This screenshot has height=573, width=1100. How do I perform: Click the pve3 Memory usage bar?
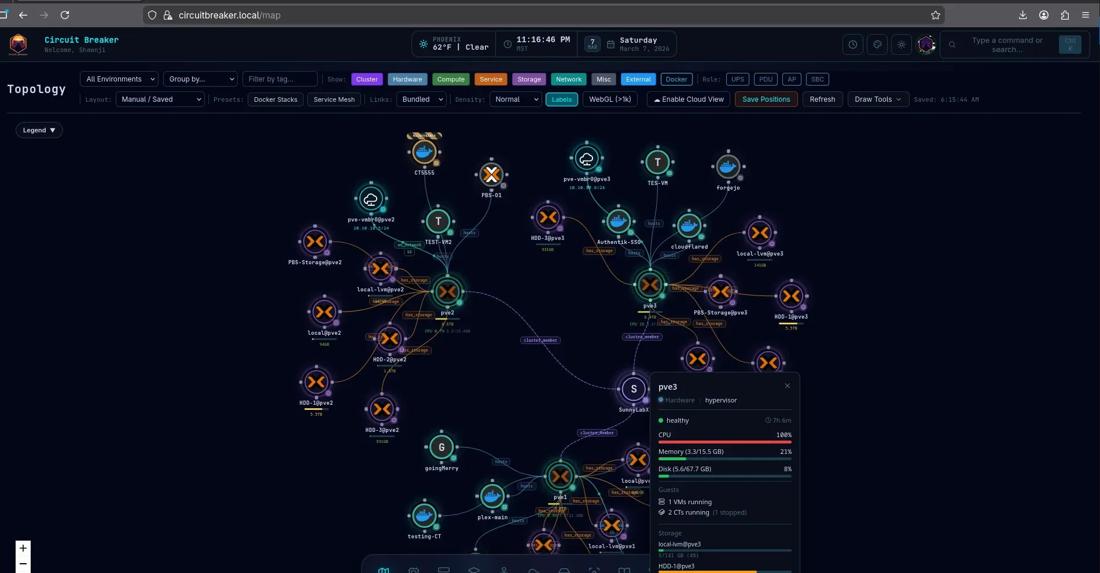pos(724,459)
